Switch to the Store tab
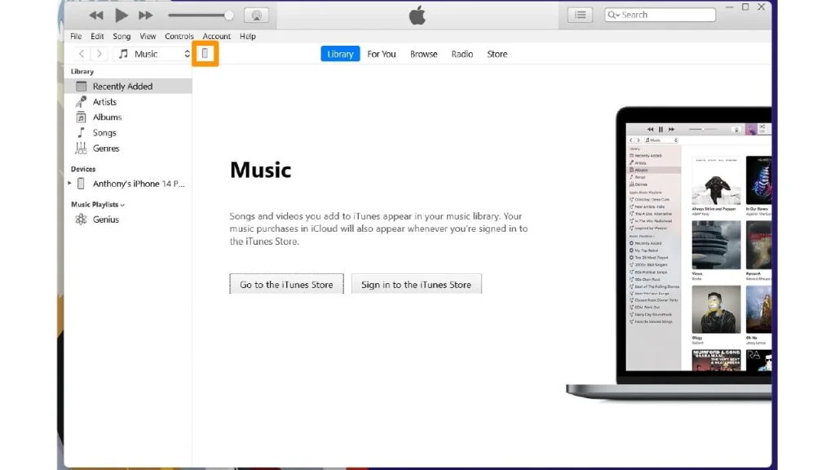Viewport: 835px width, 470px height. pos(497,54)
